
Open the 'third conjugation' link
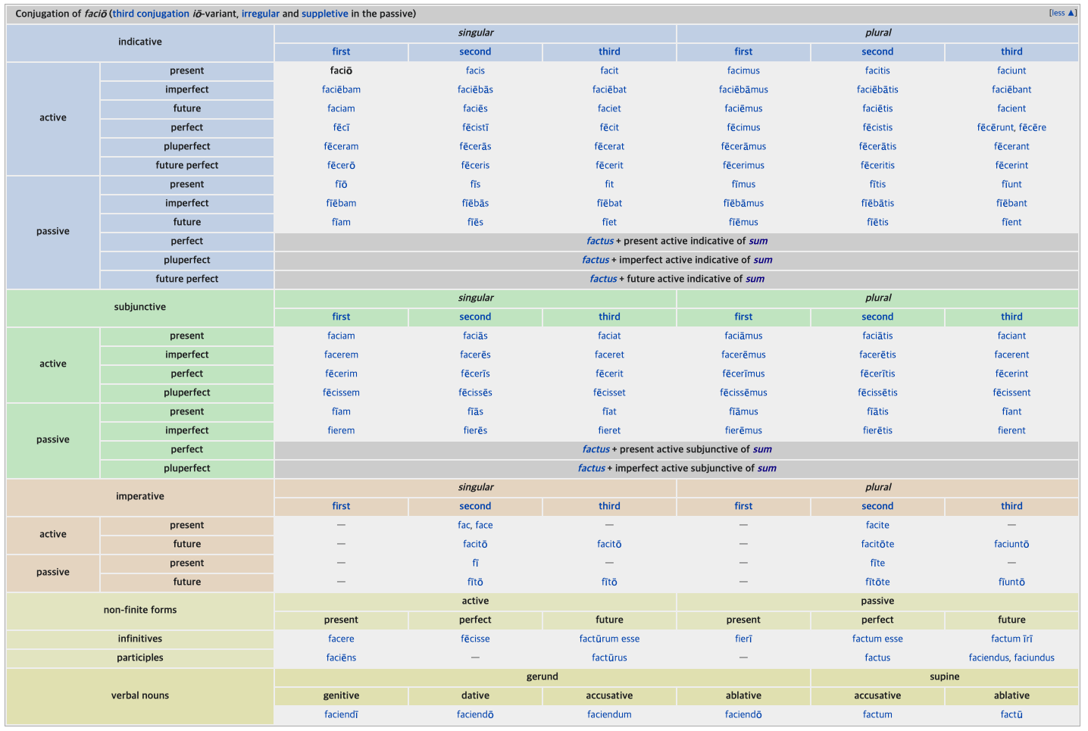coord(151,14)
